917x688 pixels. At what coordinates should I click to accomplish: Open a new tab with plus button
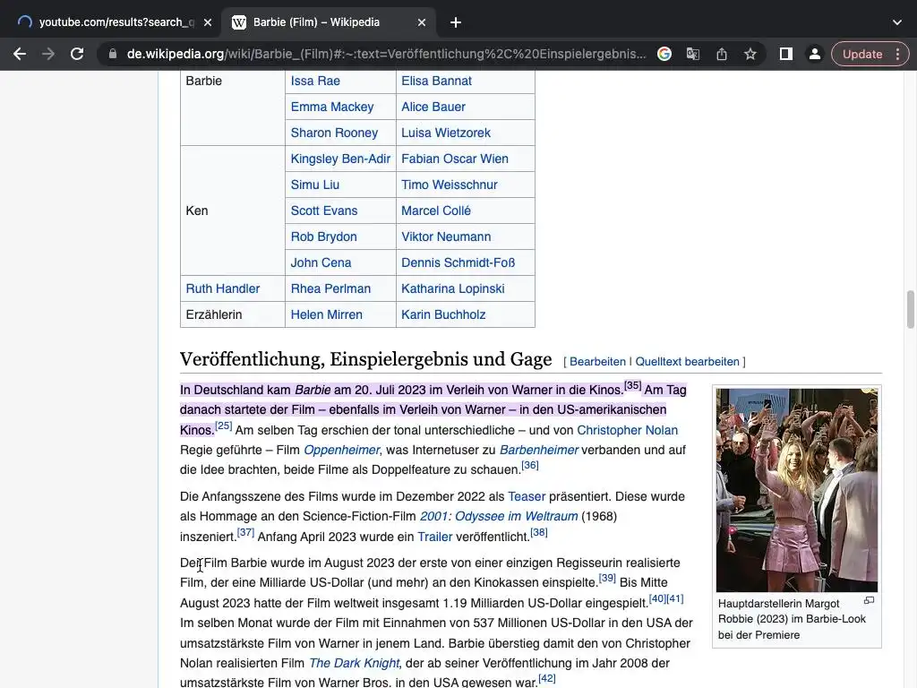456,22
